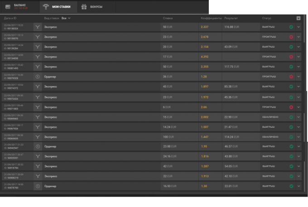
Task: Click the Статус column header
Action: 266,18
